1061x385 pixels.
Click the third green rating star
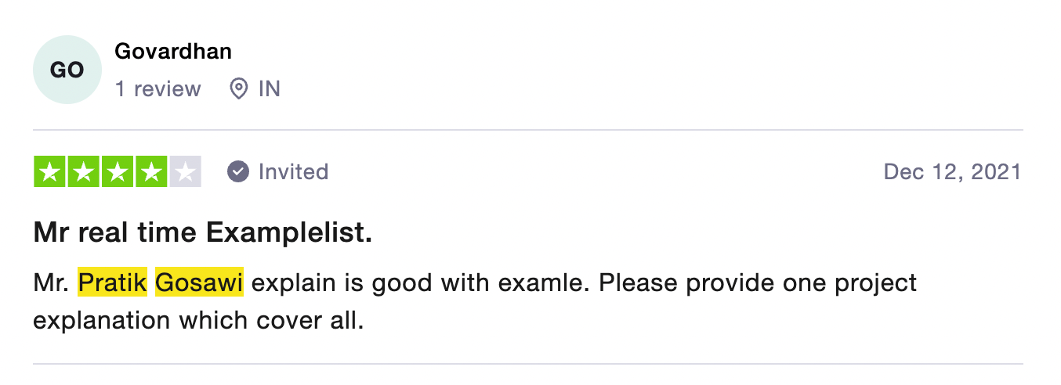pos(118,172)
